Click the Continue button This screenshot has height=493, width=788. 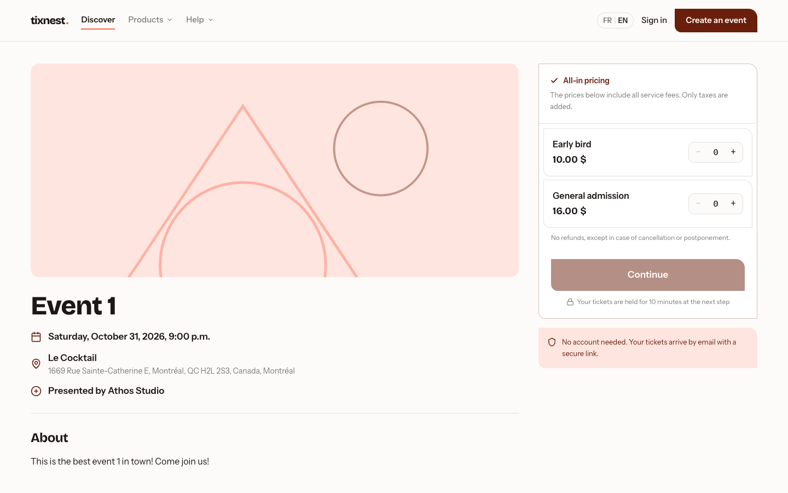click(648, 275)
